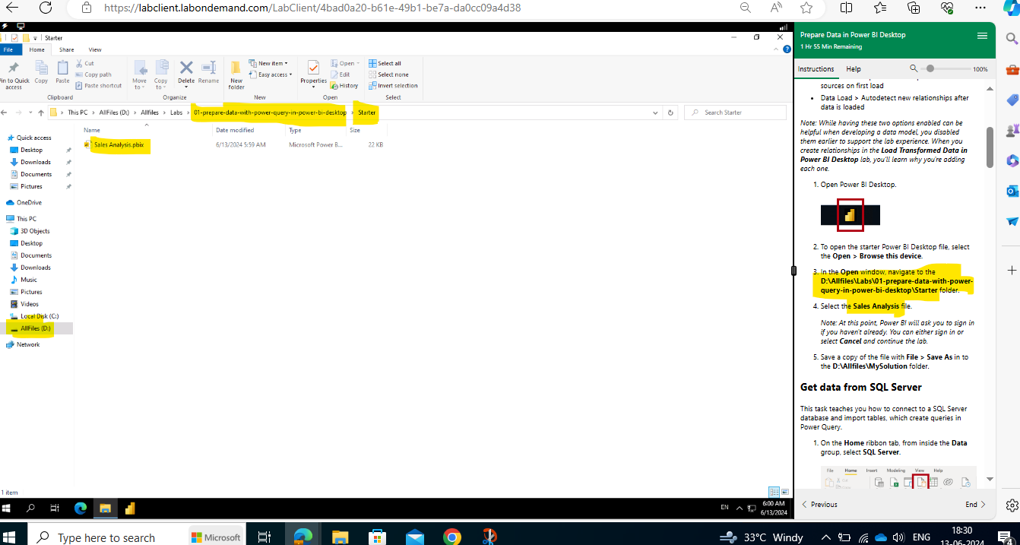1020x545 pixels.
Task: Click the Edge icon in VM taskbar
Action: click(x=81, y=508)
